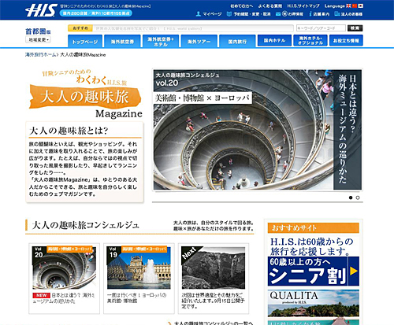This screenshot has width=394, height=325.
Task: Click the Language label
Action: click(x=334, y=6)
